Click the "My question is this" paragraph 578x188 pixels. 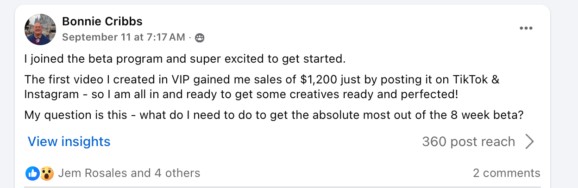click(274, 115)
